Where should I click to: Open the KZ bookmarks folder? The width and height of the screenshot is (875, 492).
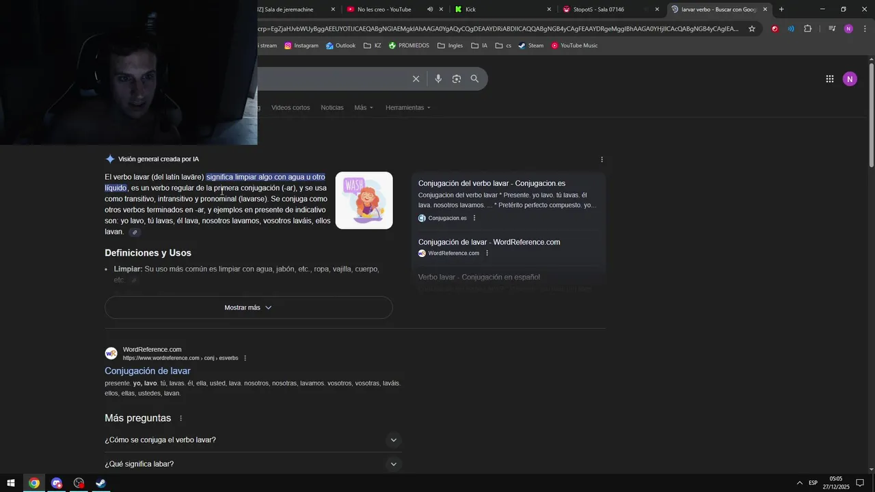373,46
